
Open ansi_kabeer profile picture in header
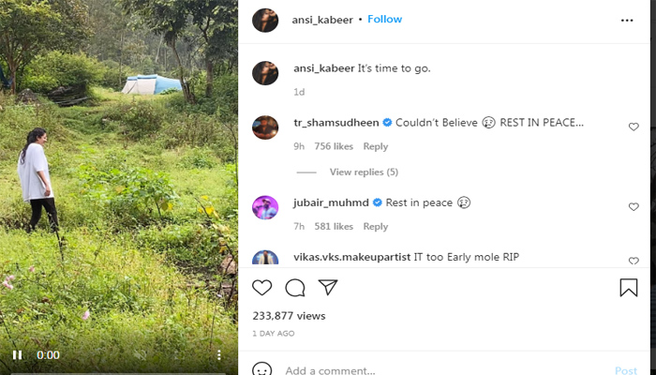click(265, 20)
